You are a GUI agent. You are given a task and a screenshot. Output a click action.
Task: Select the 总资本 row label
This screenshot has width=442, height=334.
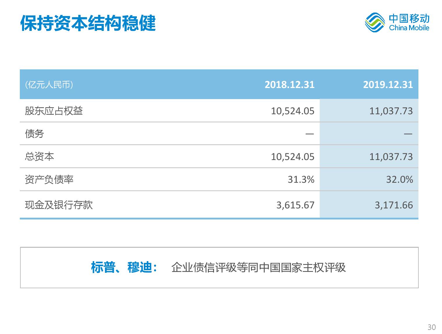39,157
